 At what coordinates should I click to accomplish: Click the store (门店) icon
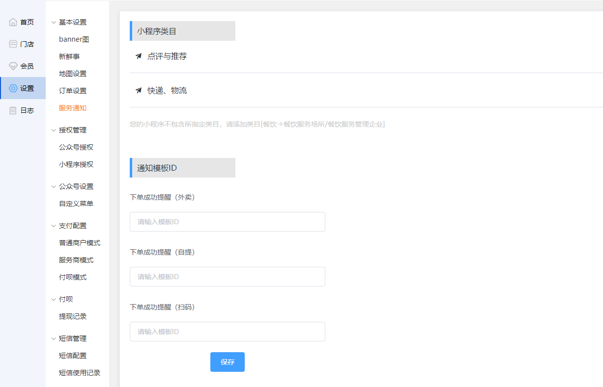click(x=13, y=44)
